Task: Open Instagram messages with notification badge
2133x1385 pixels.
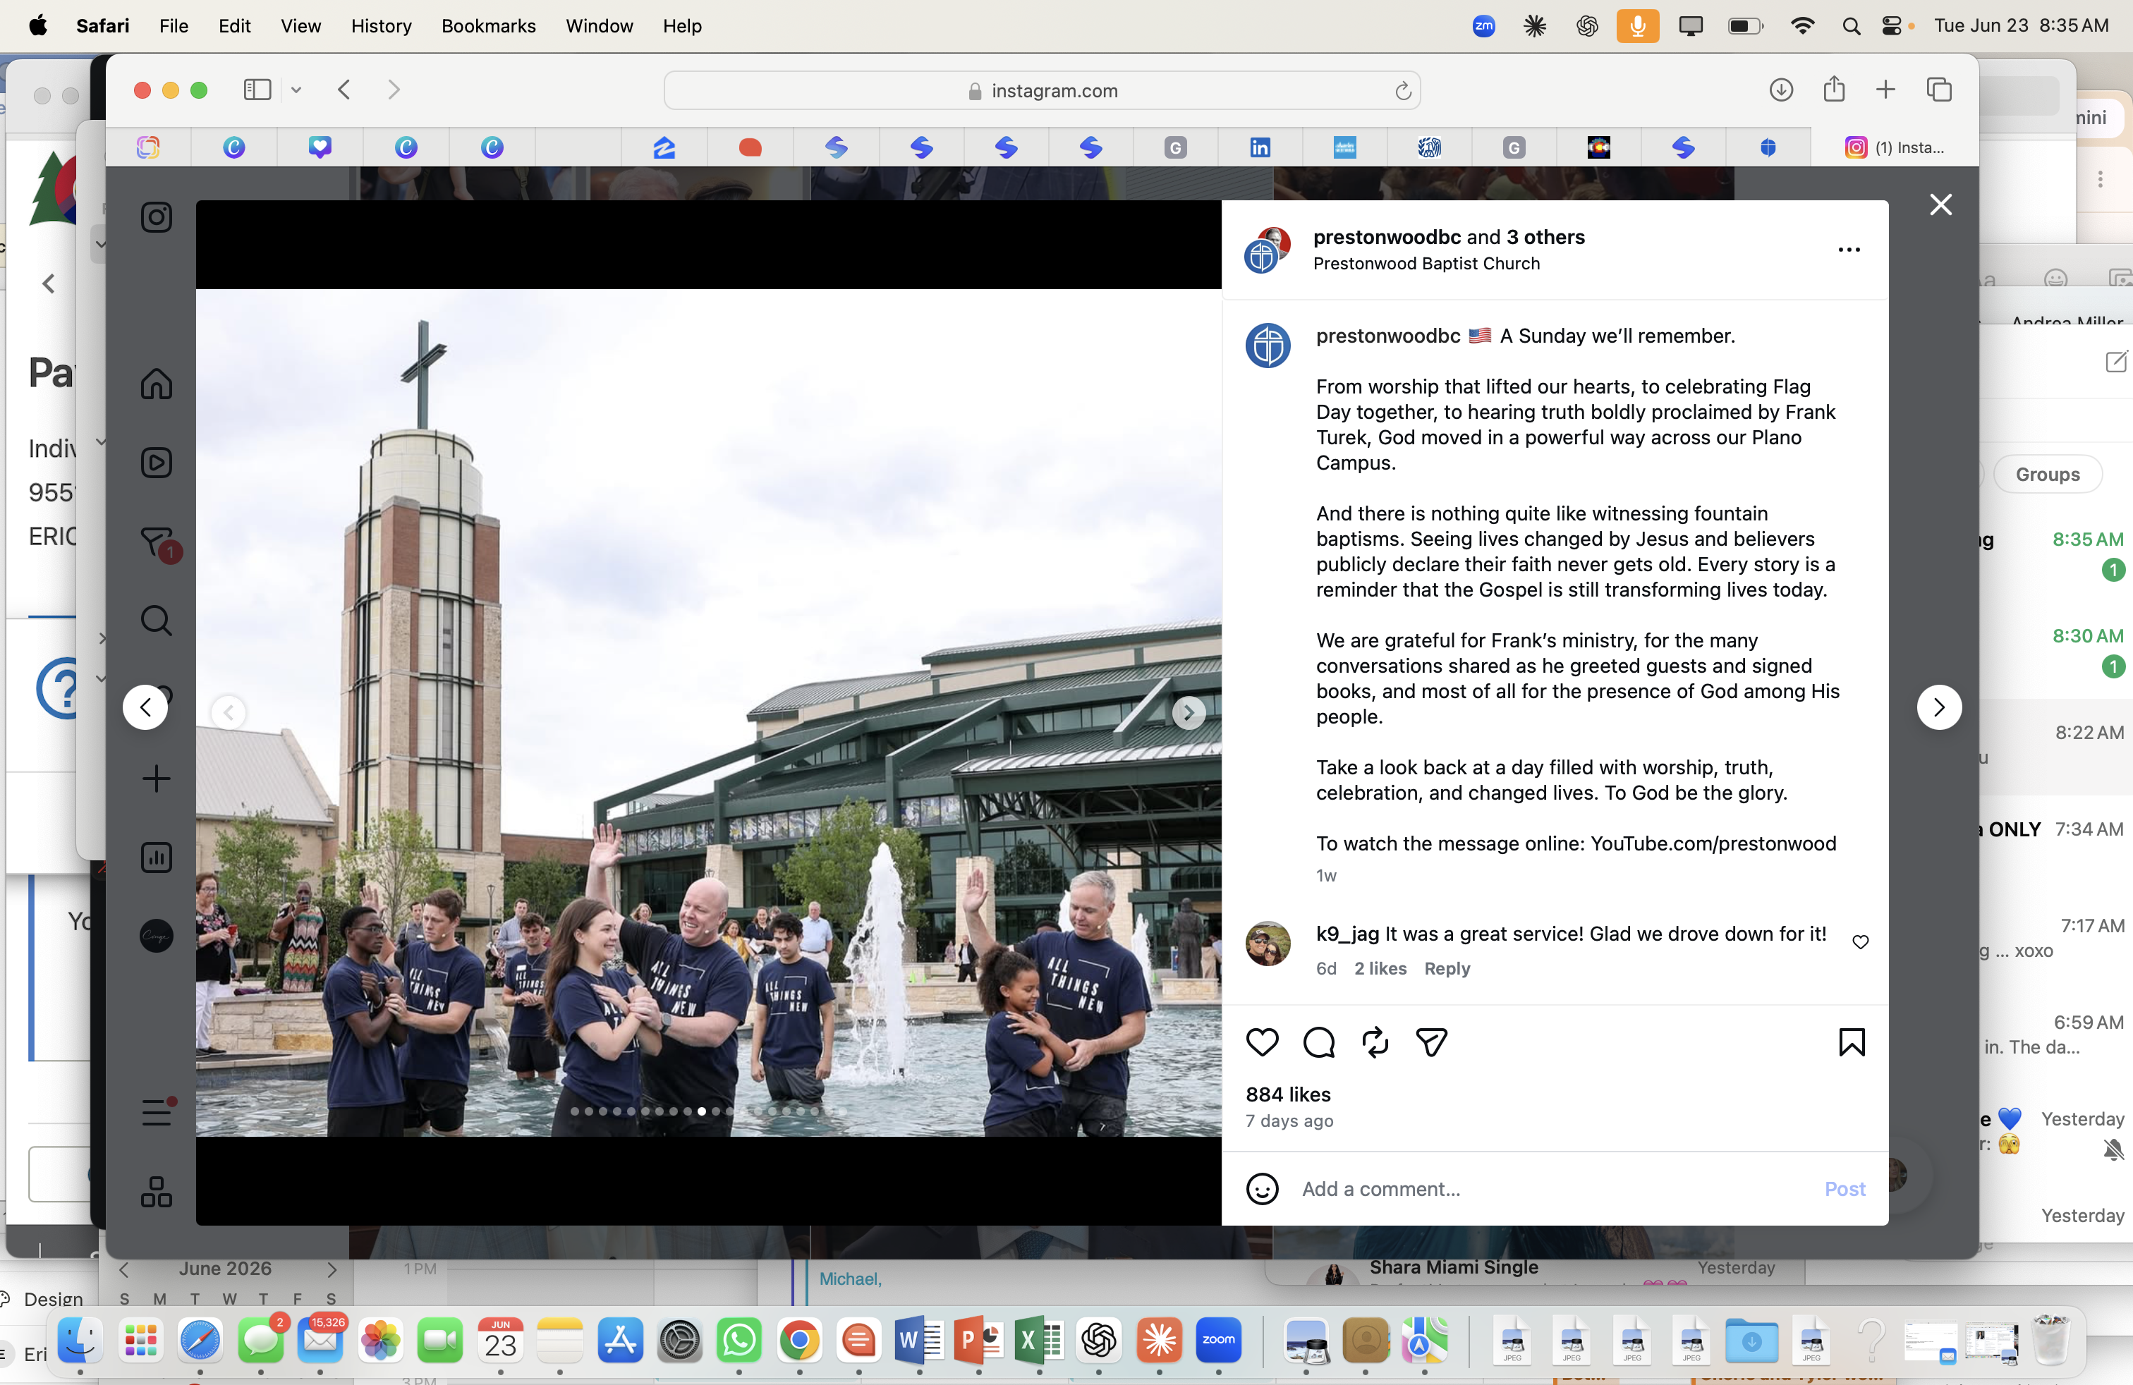Action: [159, 542]
